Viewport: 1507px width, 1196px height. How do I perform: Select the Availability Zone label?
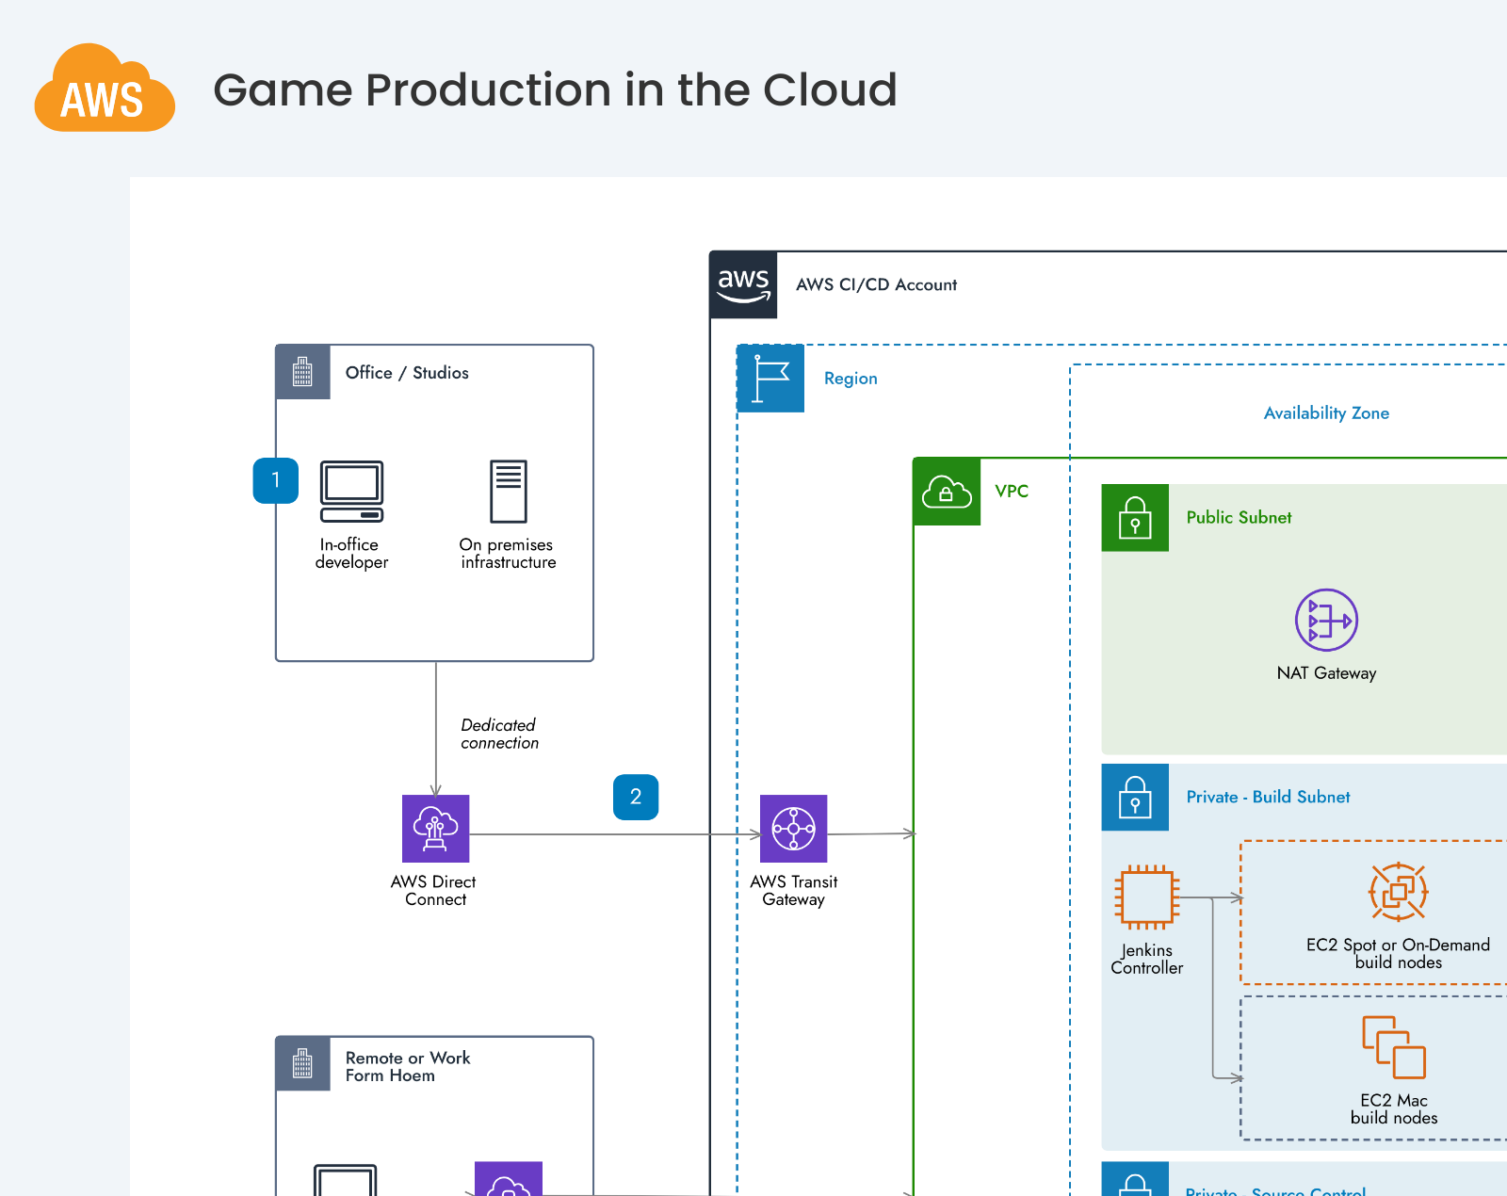pos(1326,413)
